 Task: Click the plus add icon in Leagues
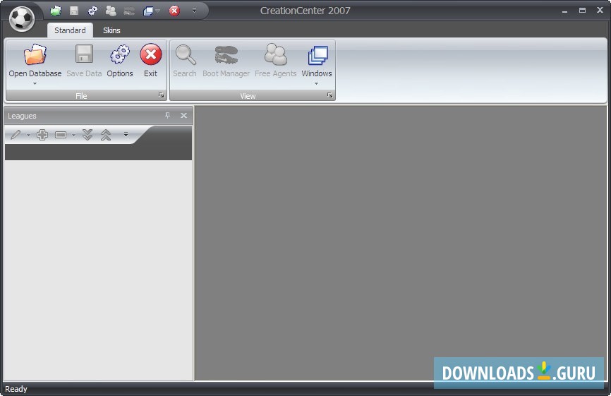point(42,135)
